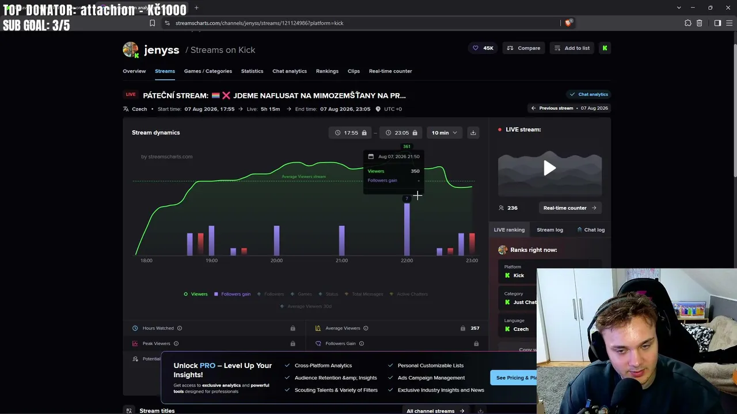Viewport: 737px width, 414px height.
Task: Click the Brave Shields lion icon
Action: pos(568,23)
